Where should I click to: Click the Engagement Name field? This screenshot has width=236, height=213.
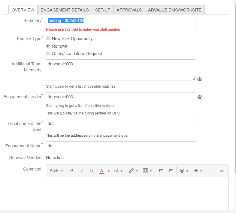121,146
